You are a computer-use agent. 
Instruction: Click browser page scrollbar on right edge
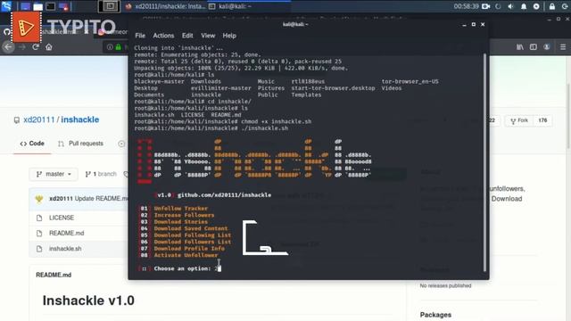[569, 117]
